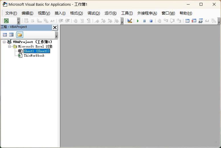Open 调试(D) menu
Viewport: 221px width, 148px height.
tap(94, 13)
